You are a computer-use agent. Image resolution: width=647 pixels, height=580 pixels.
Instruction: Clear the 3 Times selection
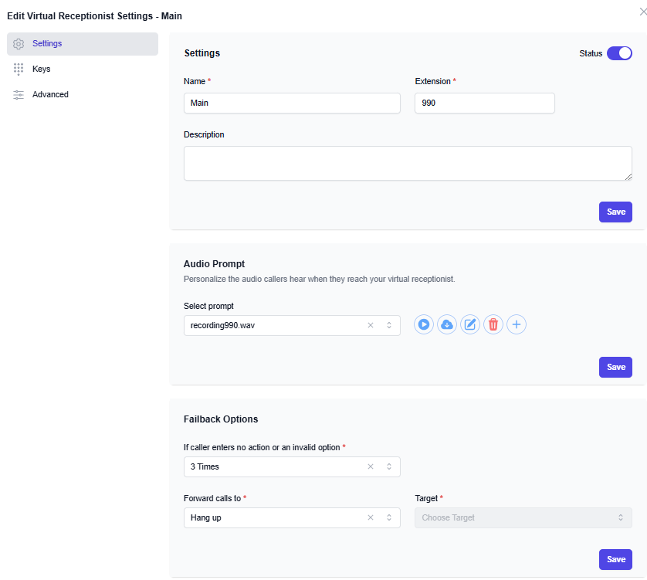[x=371, y=466]
